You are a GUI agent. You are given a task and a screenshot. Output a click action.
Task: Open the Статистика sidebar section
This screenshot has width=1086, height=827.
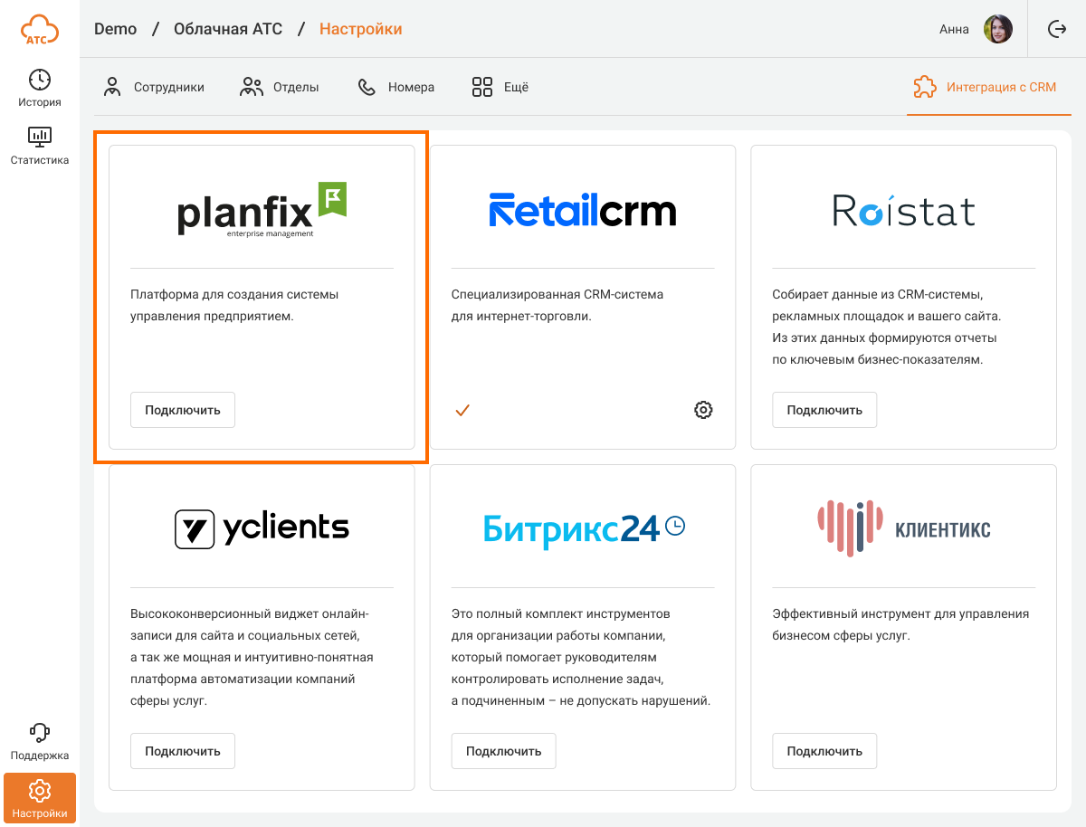(x=39, y=146)
